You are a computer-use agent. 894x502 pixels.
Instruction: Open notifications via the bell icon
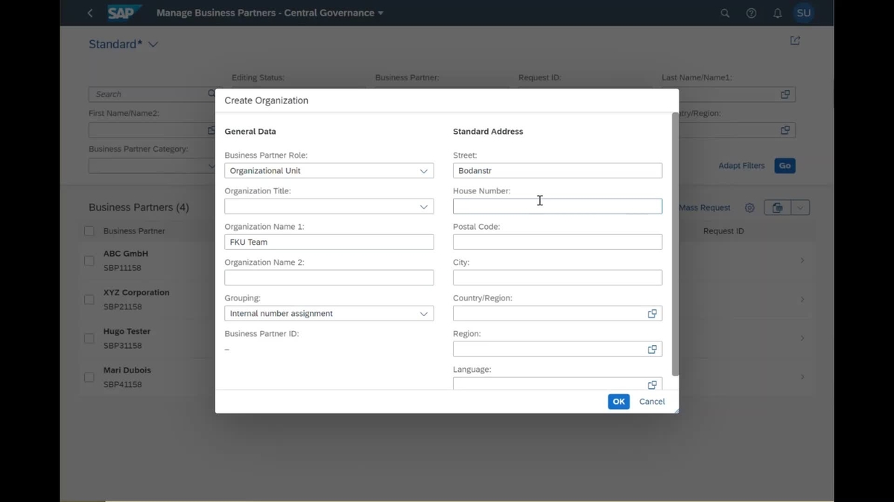pos(776,13)
